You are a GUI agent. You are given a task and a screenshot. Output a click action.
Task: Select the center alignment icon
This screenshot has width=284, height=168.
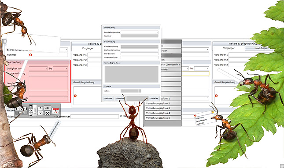[x=31, y=111]
